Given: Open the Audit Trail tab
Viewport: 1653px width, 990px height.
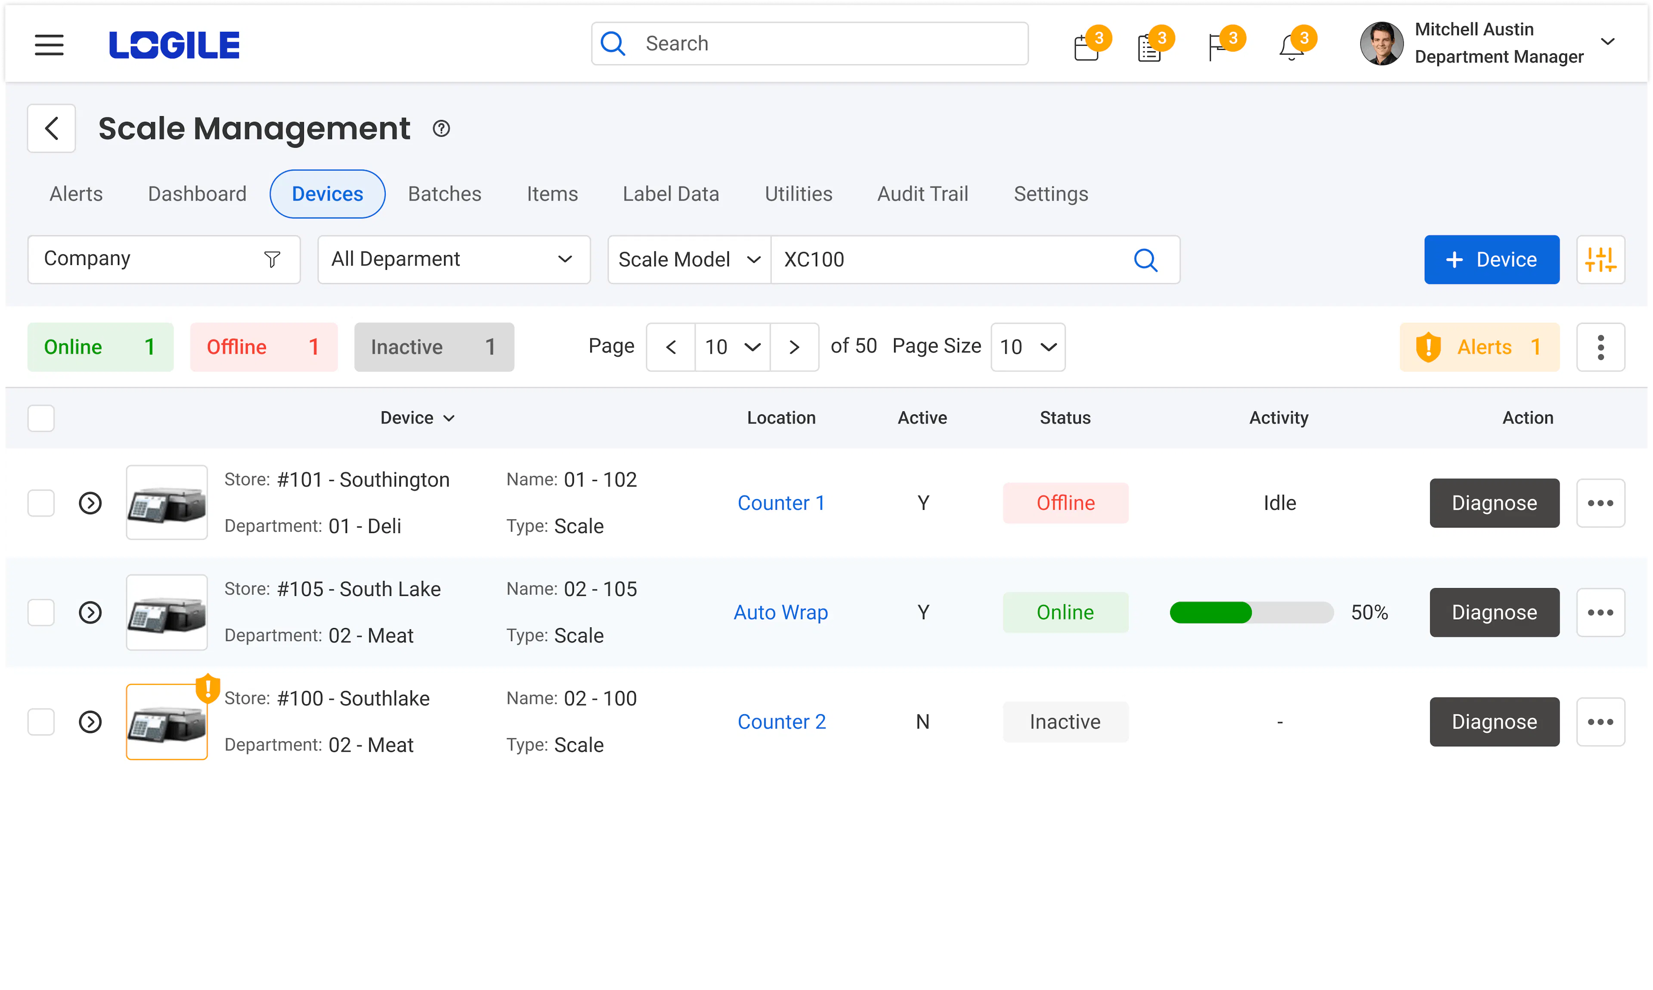Looking at the screenshot, I should pos(922,194).
